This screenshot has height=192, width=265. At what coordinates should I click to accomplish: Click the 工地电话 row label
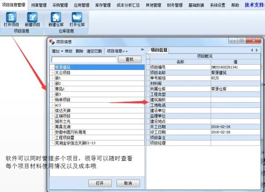[158, 105]
